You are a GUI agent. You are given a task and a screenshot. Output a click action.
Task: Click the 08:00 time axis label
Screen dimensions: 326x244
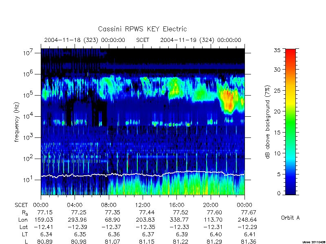point(109,205)
